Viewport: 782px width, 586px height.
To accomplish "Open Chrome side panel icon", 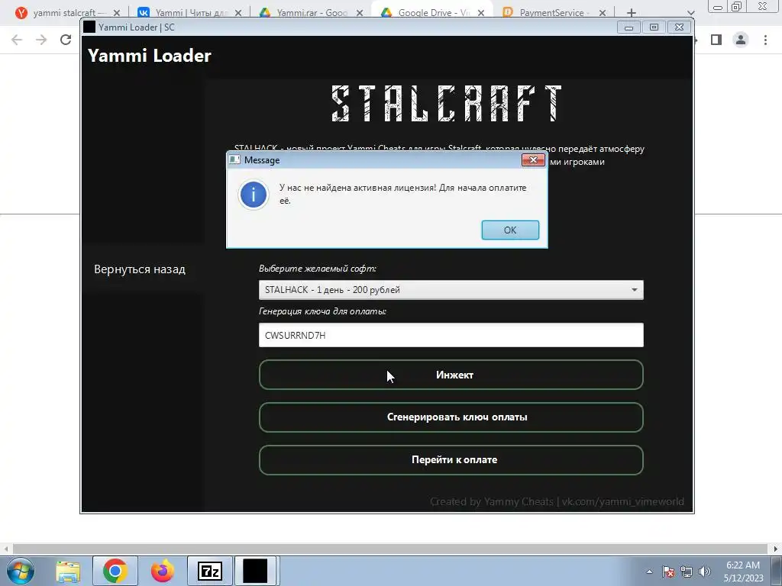I will [716, 40].
